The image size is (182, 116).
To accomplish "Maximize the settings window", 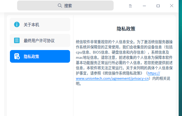I will (158, 6).
